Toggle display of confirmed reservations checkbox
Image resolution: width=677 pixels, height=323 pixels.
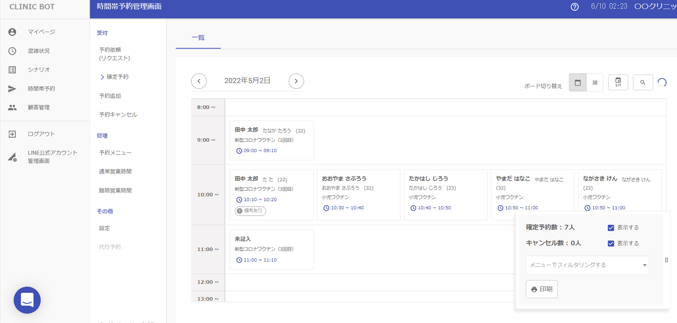[611, 228]
